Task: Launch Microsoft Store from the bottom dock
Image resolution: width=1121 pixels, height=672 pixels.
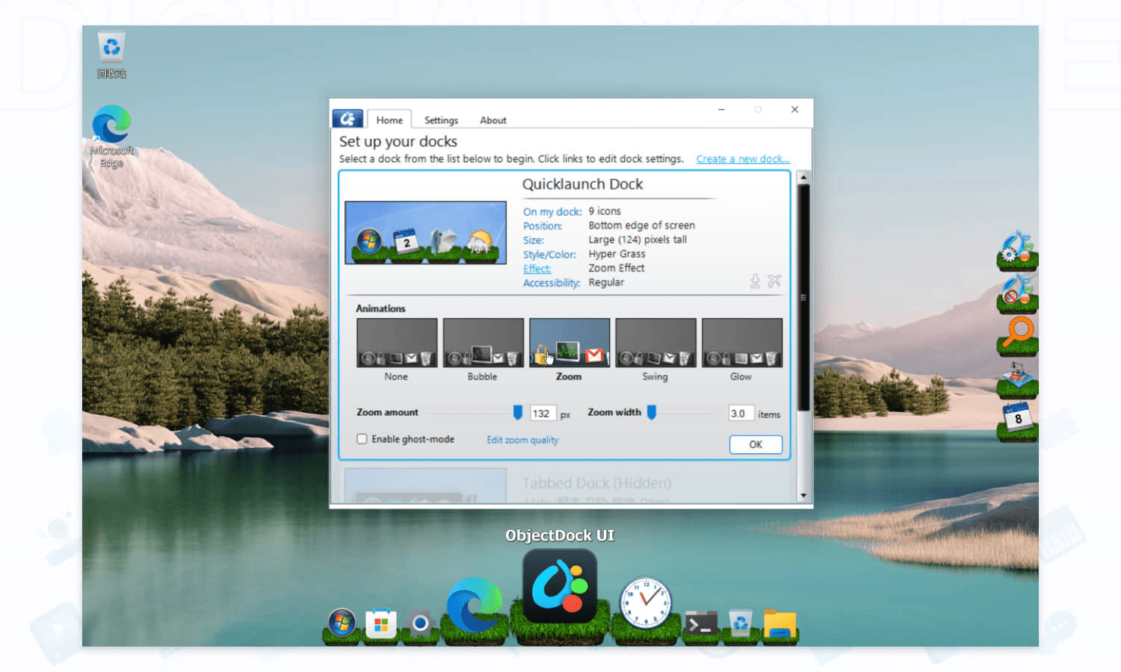Action: point(380,623)
